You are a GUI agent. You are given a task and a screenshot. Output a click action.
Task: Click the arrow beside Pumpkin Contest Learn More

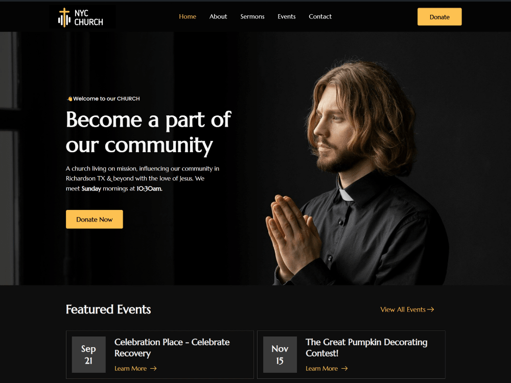[344, 368]
